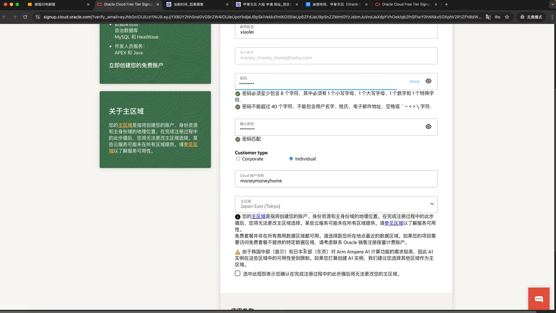Screen dimensions: 556x313
Task: Click the strong password strength label
Action: point(414,81)
